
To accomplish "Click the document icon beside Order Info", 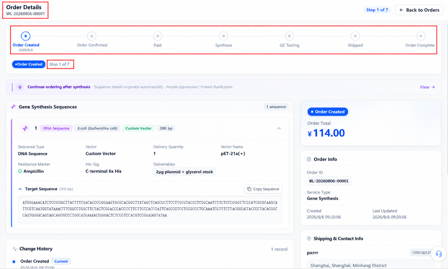I will coord(309,159).
